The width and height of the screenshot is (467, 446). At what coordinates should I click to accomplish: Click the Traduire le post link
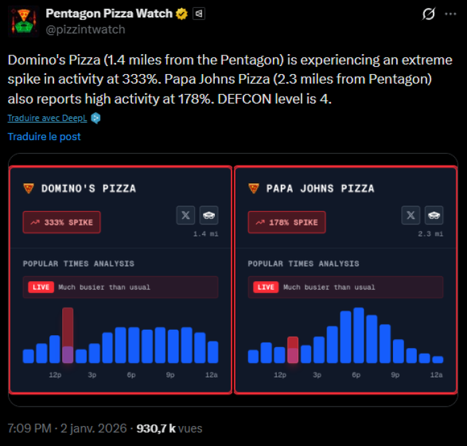point(44,136)
